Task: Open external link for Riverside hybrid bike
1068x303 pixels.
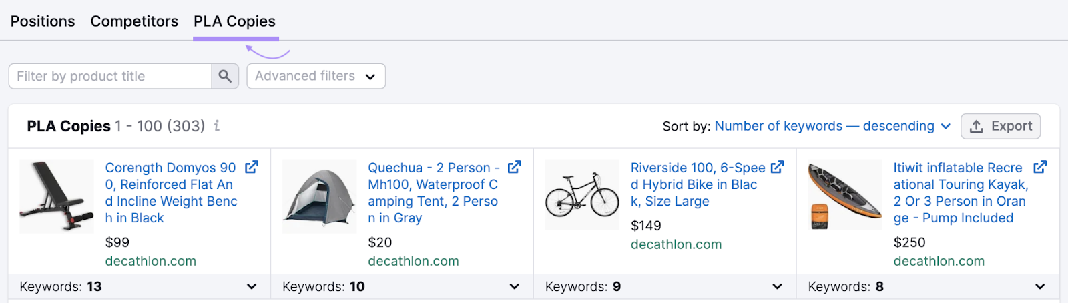Action: tap(777, 167)
